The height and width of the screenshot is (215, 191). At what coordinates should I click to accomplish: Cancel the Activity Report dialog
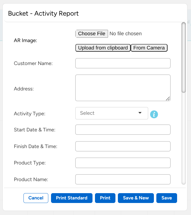point(36,198)
